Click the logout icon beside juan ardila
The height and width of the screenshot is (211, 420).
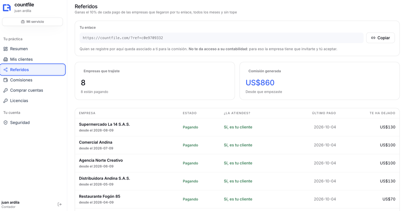click(x=59, y=204)
